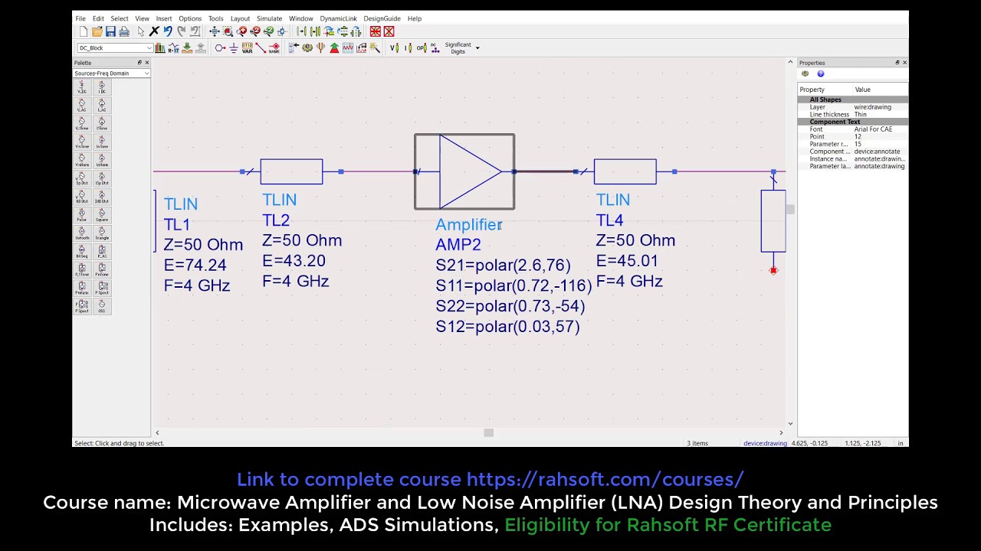Screen dimensions: 981x551
Task: Open the Edit menu
Action: click(x=98, y=18)
